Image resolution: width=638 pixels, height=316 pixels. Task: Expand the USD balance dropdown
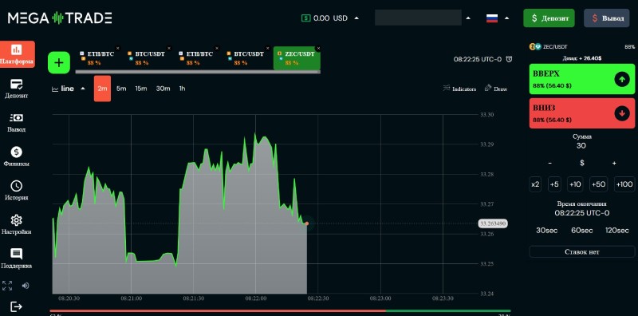[356, 18]
